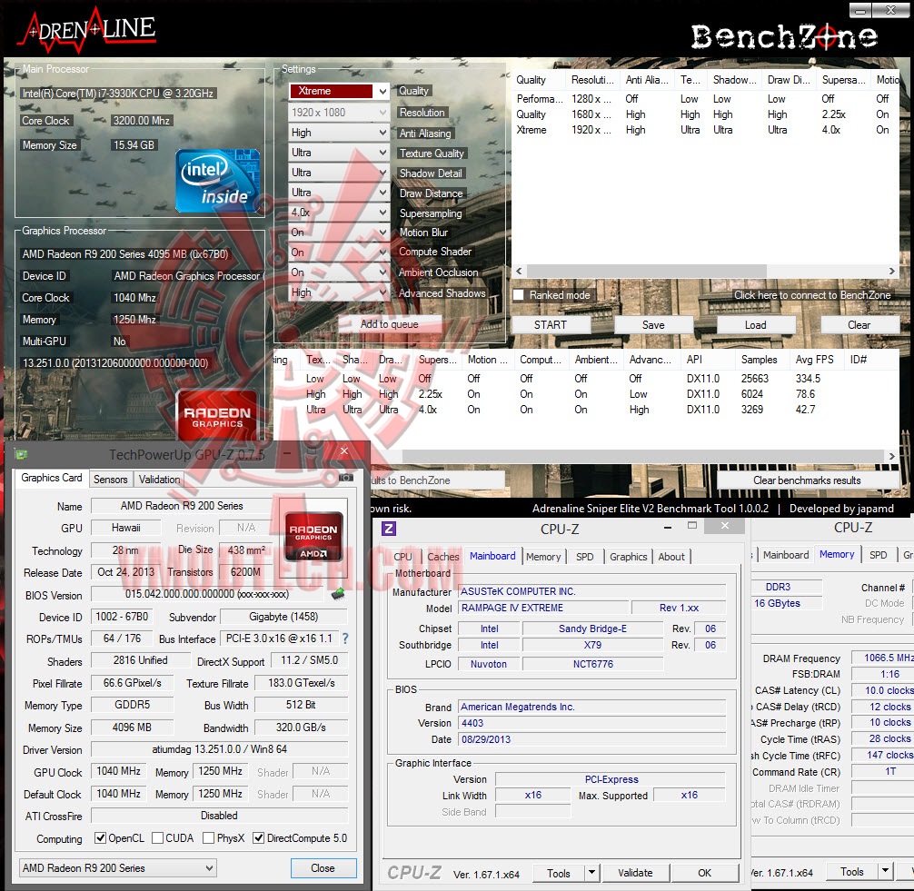The width and height of the screenshot is (914, 891).
Task: Open GPU selector dropdown AMD Radeon R9 200 Series
Action: [x=118, y=867]
